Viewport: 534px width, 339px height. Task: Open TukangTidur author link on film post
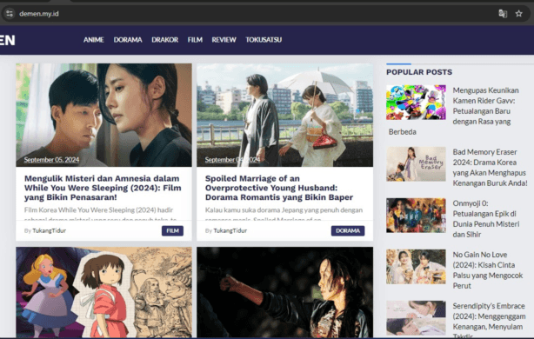coord(49,230)
